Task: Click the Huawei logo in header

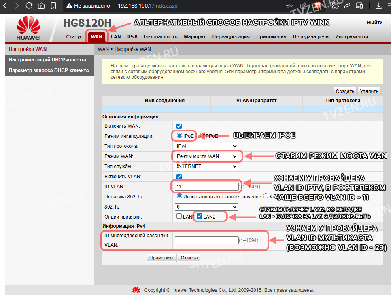Action: (28, 27)
